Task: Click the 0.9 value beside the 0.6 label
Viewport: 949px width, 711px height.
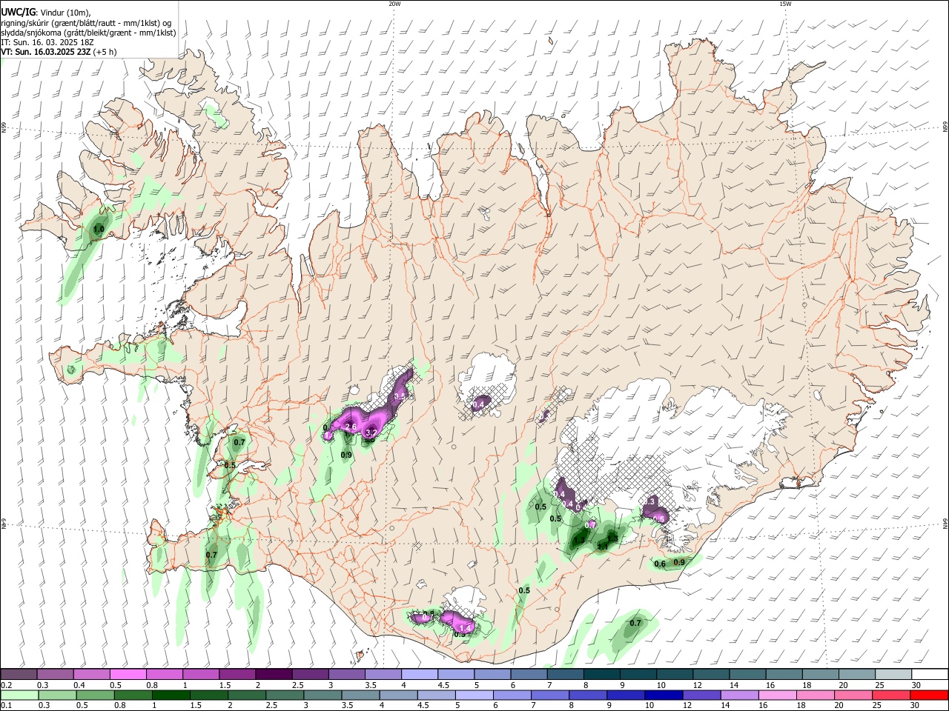Action: point(678,562)
